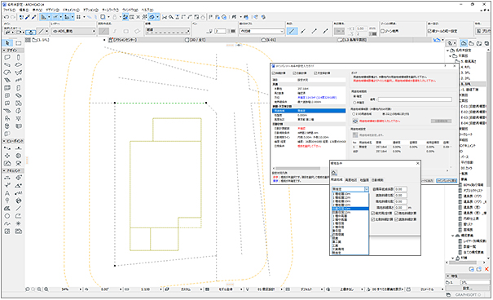The width and height of the screenshot is (493, 300).
Task: Click the Redo arrow in toolbar
Action: (x=12, y=17)
